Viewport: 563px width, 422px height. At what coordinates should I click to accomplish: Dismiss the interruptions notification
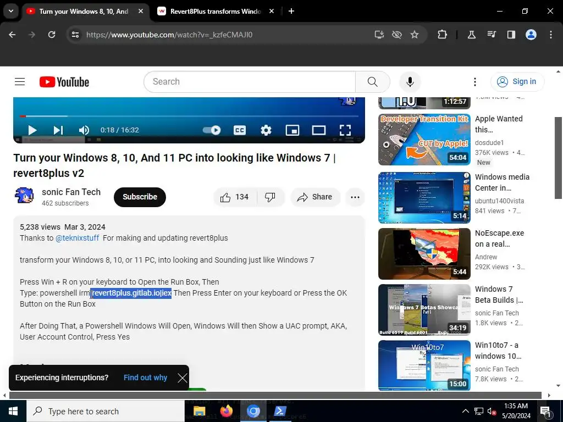click(182, 378)
